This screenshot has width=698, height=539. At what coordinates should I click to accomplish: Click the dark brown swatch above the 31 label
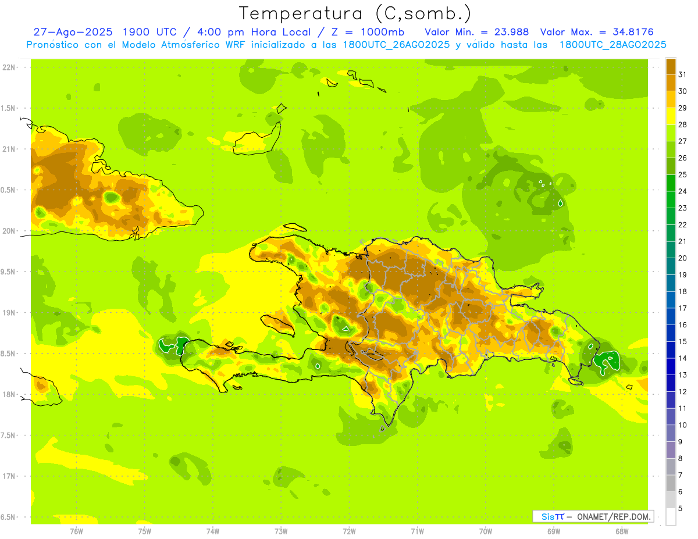671,66
